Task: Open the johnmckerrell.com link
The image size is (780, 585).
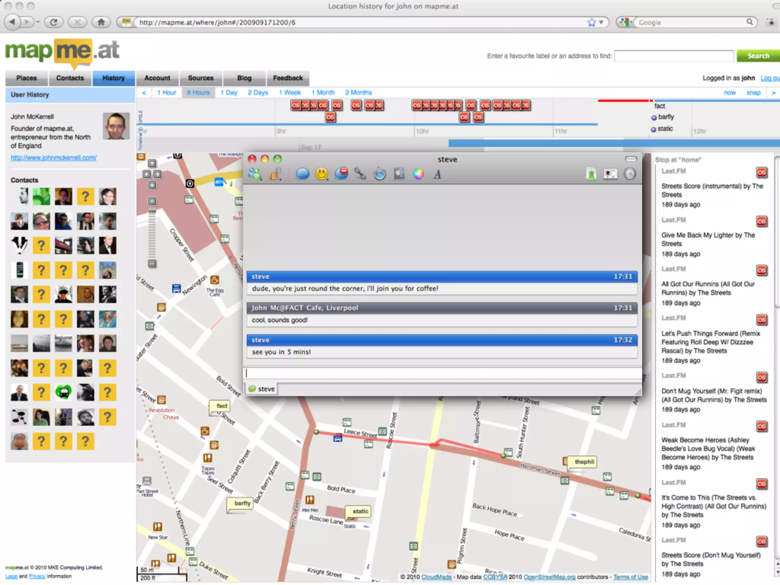Action: coord(54,158)
